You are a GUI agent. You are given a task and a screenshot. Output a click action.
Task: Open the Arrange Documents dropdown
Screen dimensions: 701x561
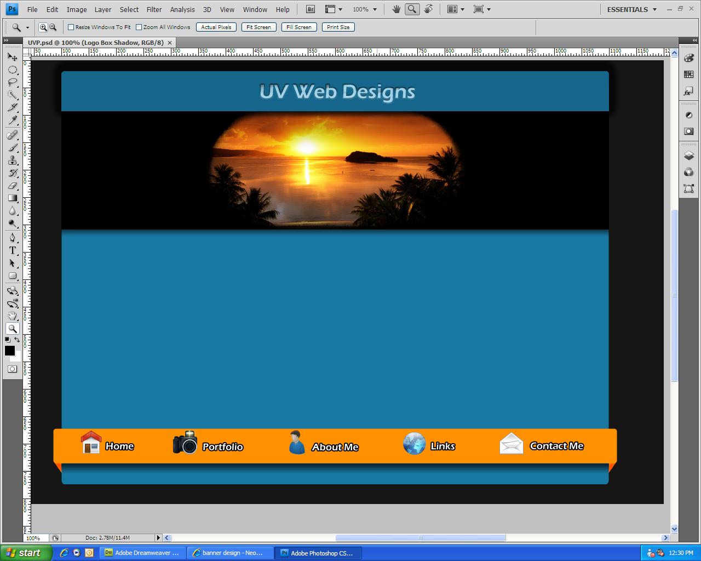click(455, 9)
